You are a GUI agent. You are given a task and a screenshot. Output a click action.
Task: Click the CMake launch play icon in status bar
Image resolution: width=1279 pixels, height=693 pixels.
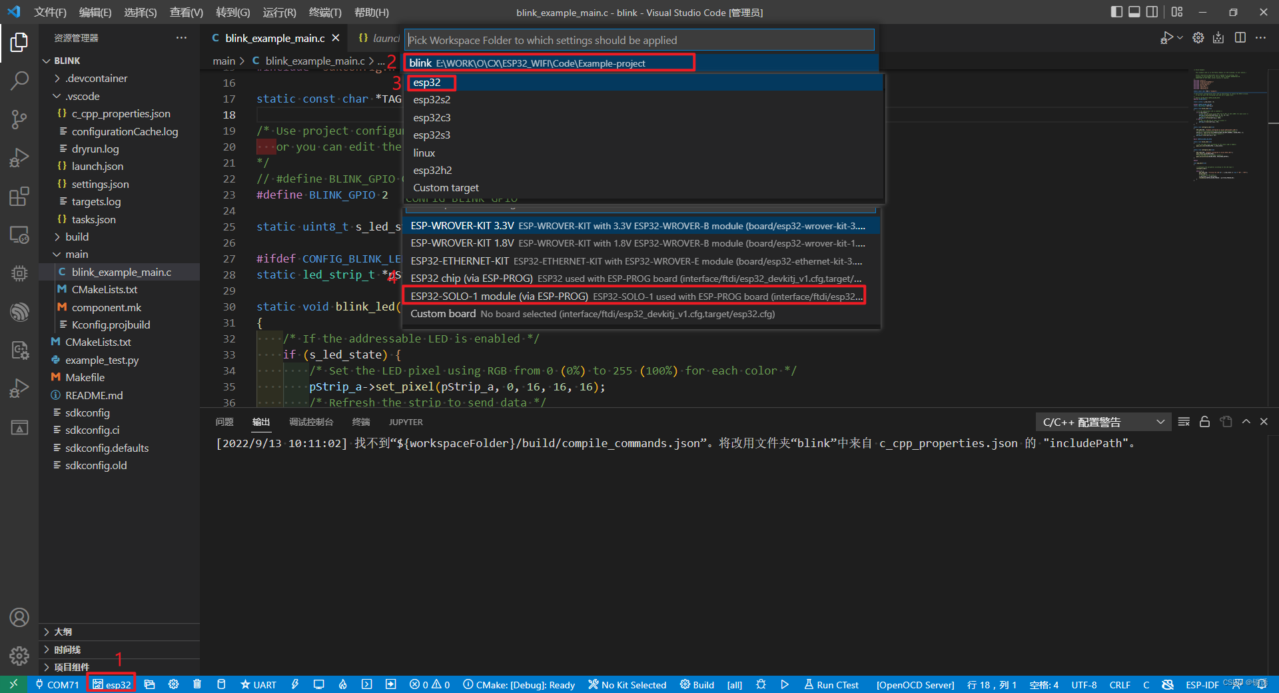[785, 684]
